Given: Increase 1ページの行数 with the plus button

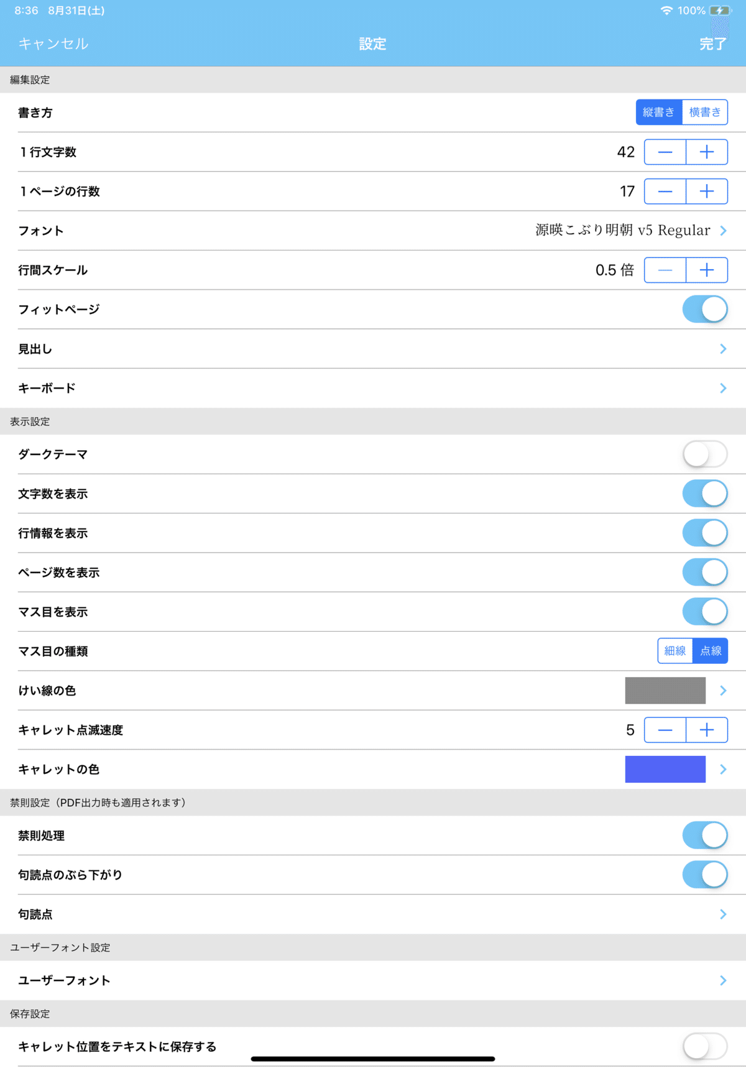Looking at the screenshot, I should [x=707, y=191].
